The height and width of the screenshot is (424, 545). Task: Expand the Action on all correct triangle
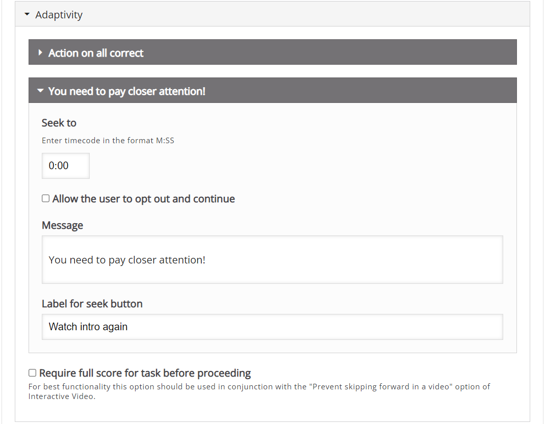[x=40, y=52]
